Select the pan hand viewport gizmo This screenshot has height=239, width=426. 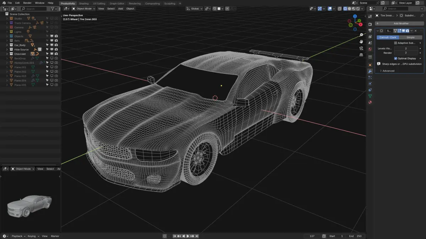(x=361, y=41)
